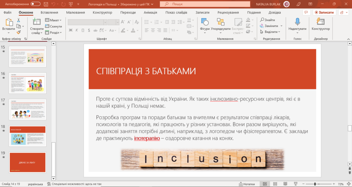Increase font size icon

point(123,22)
